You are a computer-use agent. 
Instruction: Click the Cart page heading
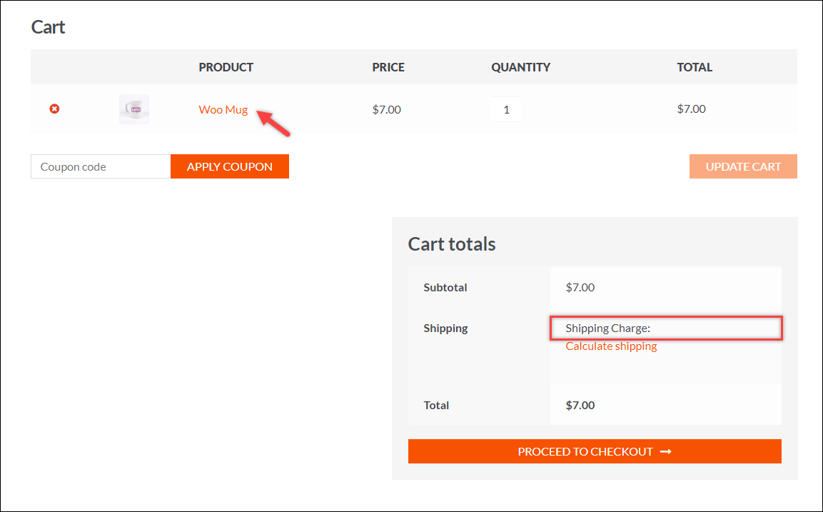[48, 27]
